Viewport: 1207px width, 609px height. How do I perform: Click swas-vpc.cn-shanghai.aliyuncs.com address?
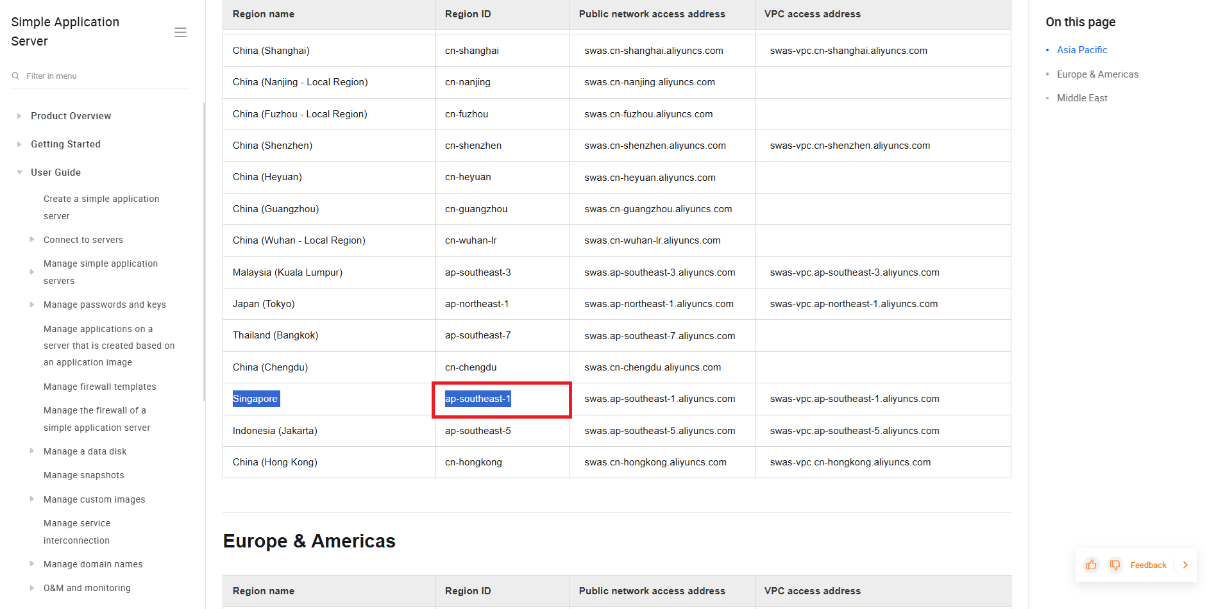pyautogui.click(x=848, y=51)
